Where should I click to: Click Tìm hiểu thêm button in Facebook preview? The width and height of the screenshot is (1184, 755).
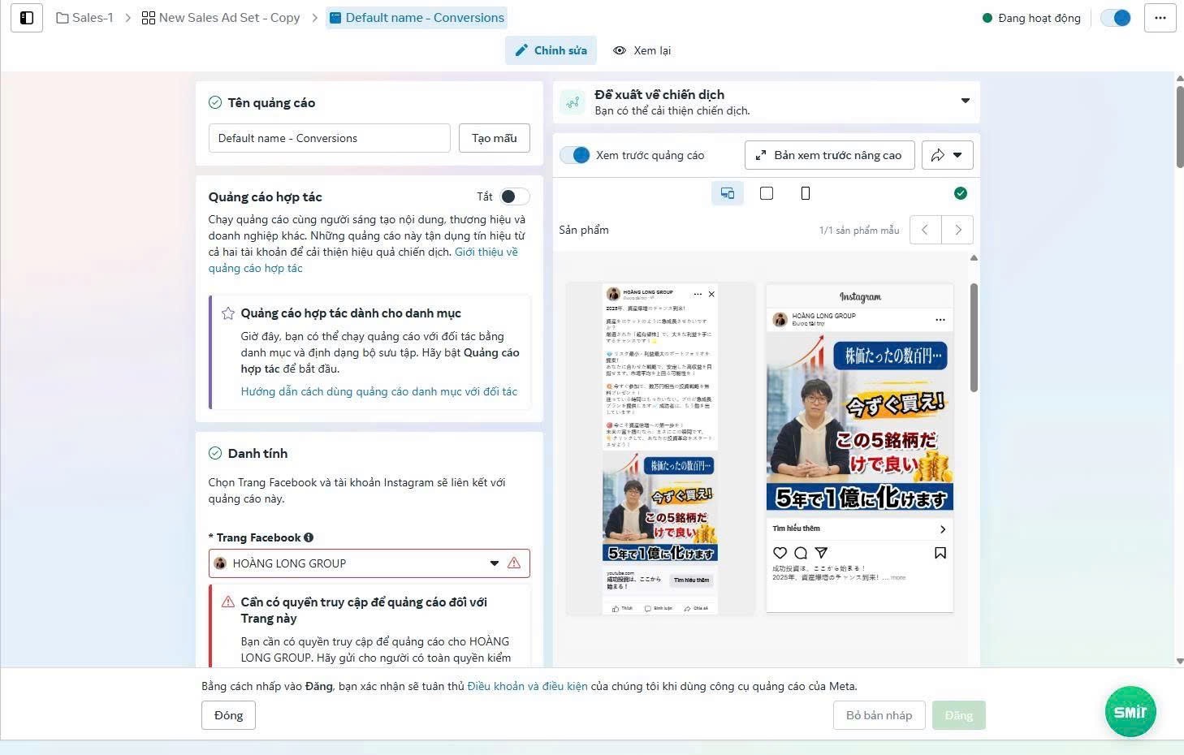(x=691, y=580)
